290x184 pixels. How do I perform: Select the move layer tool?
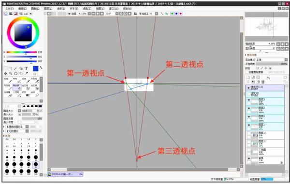[x=5, y=73]
